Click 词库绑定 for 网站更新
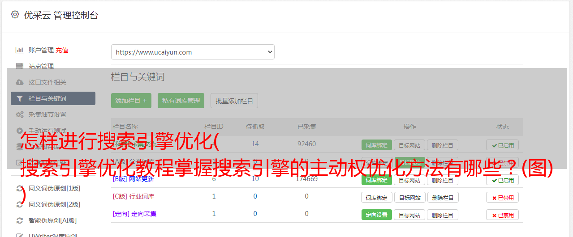The image size is (573, 237). 376,180
